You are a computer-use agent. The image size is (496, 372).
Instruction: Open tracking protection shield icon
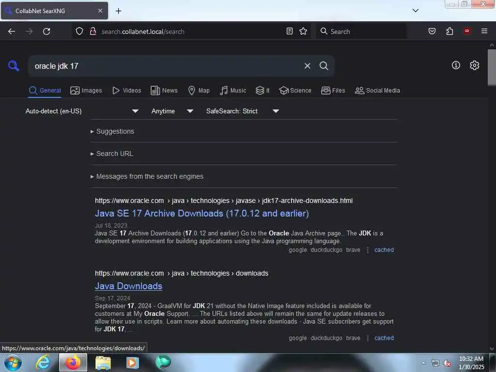pyautogui.click(x=79, y=31)
